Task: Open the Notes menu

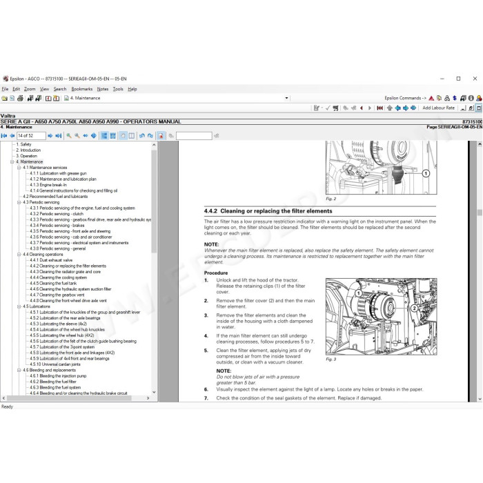Action: pyautogui.click(x=103, y=89)
